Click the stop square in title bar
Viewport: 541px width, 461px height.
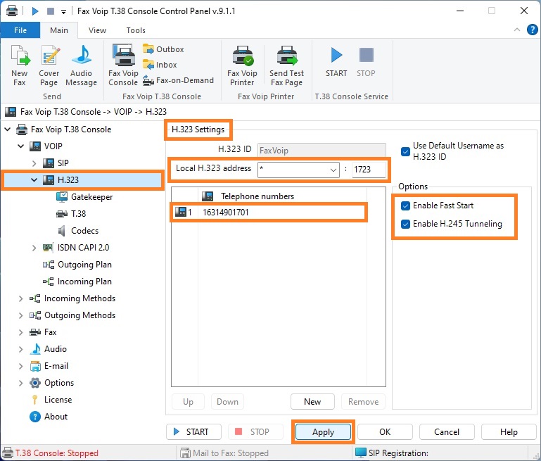coord(51,11)
